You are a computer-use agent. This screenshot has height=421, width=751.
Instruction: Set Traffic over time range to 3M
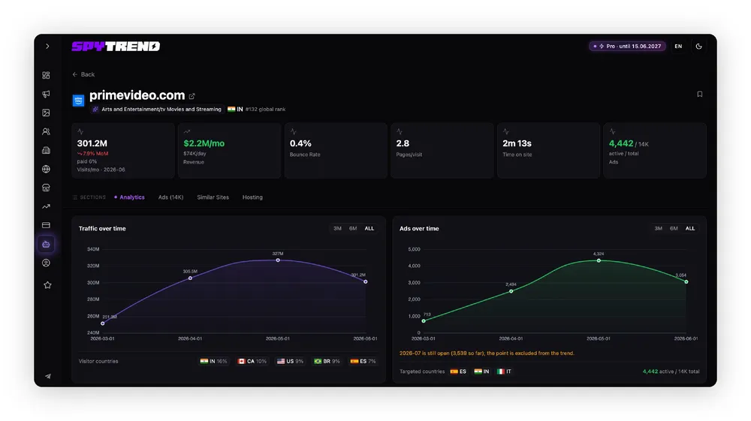[338, 229]
